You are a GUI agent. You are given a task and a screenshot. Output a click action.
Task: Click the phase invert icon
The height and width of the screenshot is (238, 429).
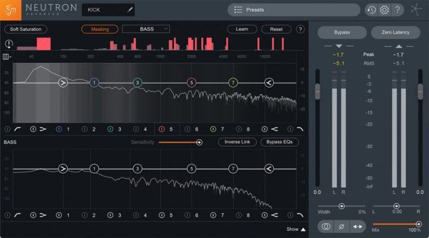pos(341,227)
